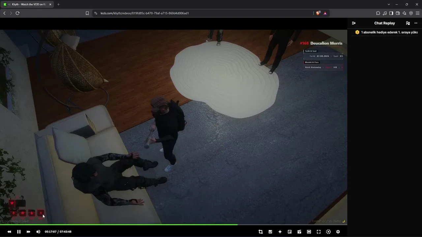View site information in the address bar
Screen dimensions: 422x237
point(96,13)
